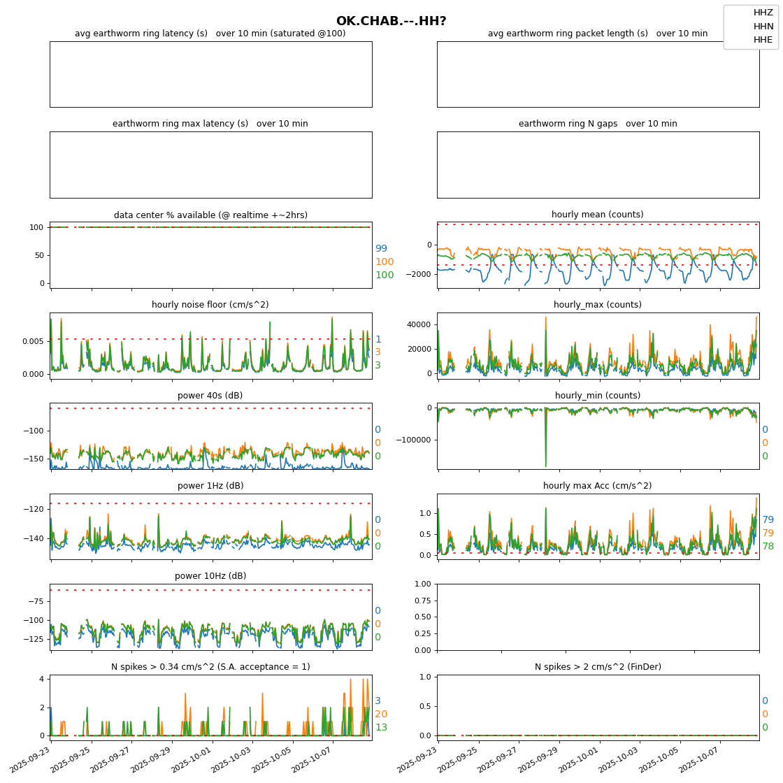Click the hourly noise floor plot title
This screenshot has width=783, height=783.
point(210,305)
